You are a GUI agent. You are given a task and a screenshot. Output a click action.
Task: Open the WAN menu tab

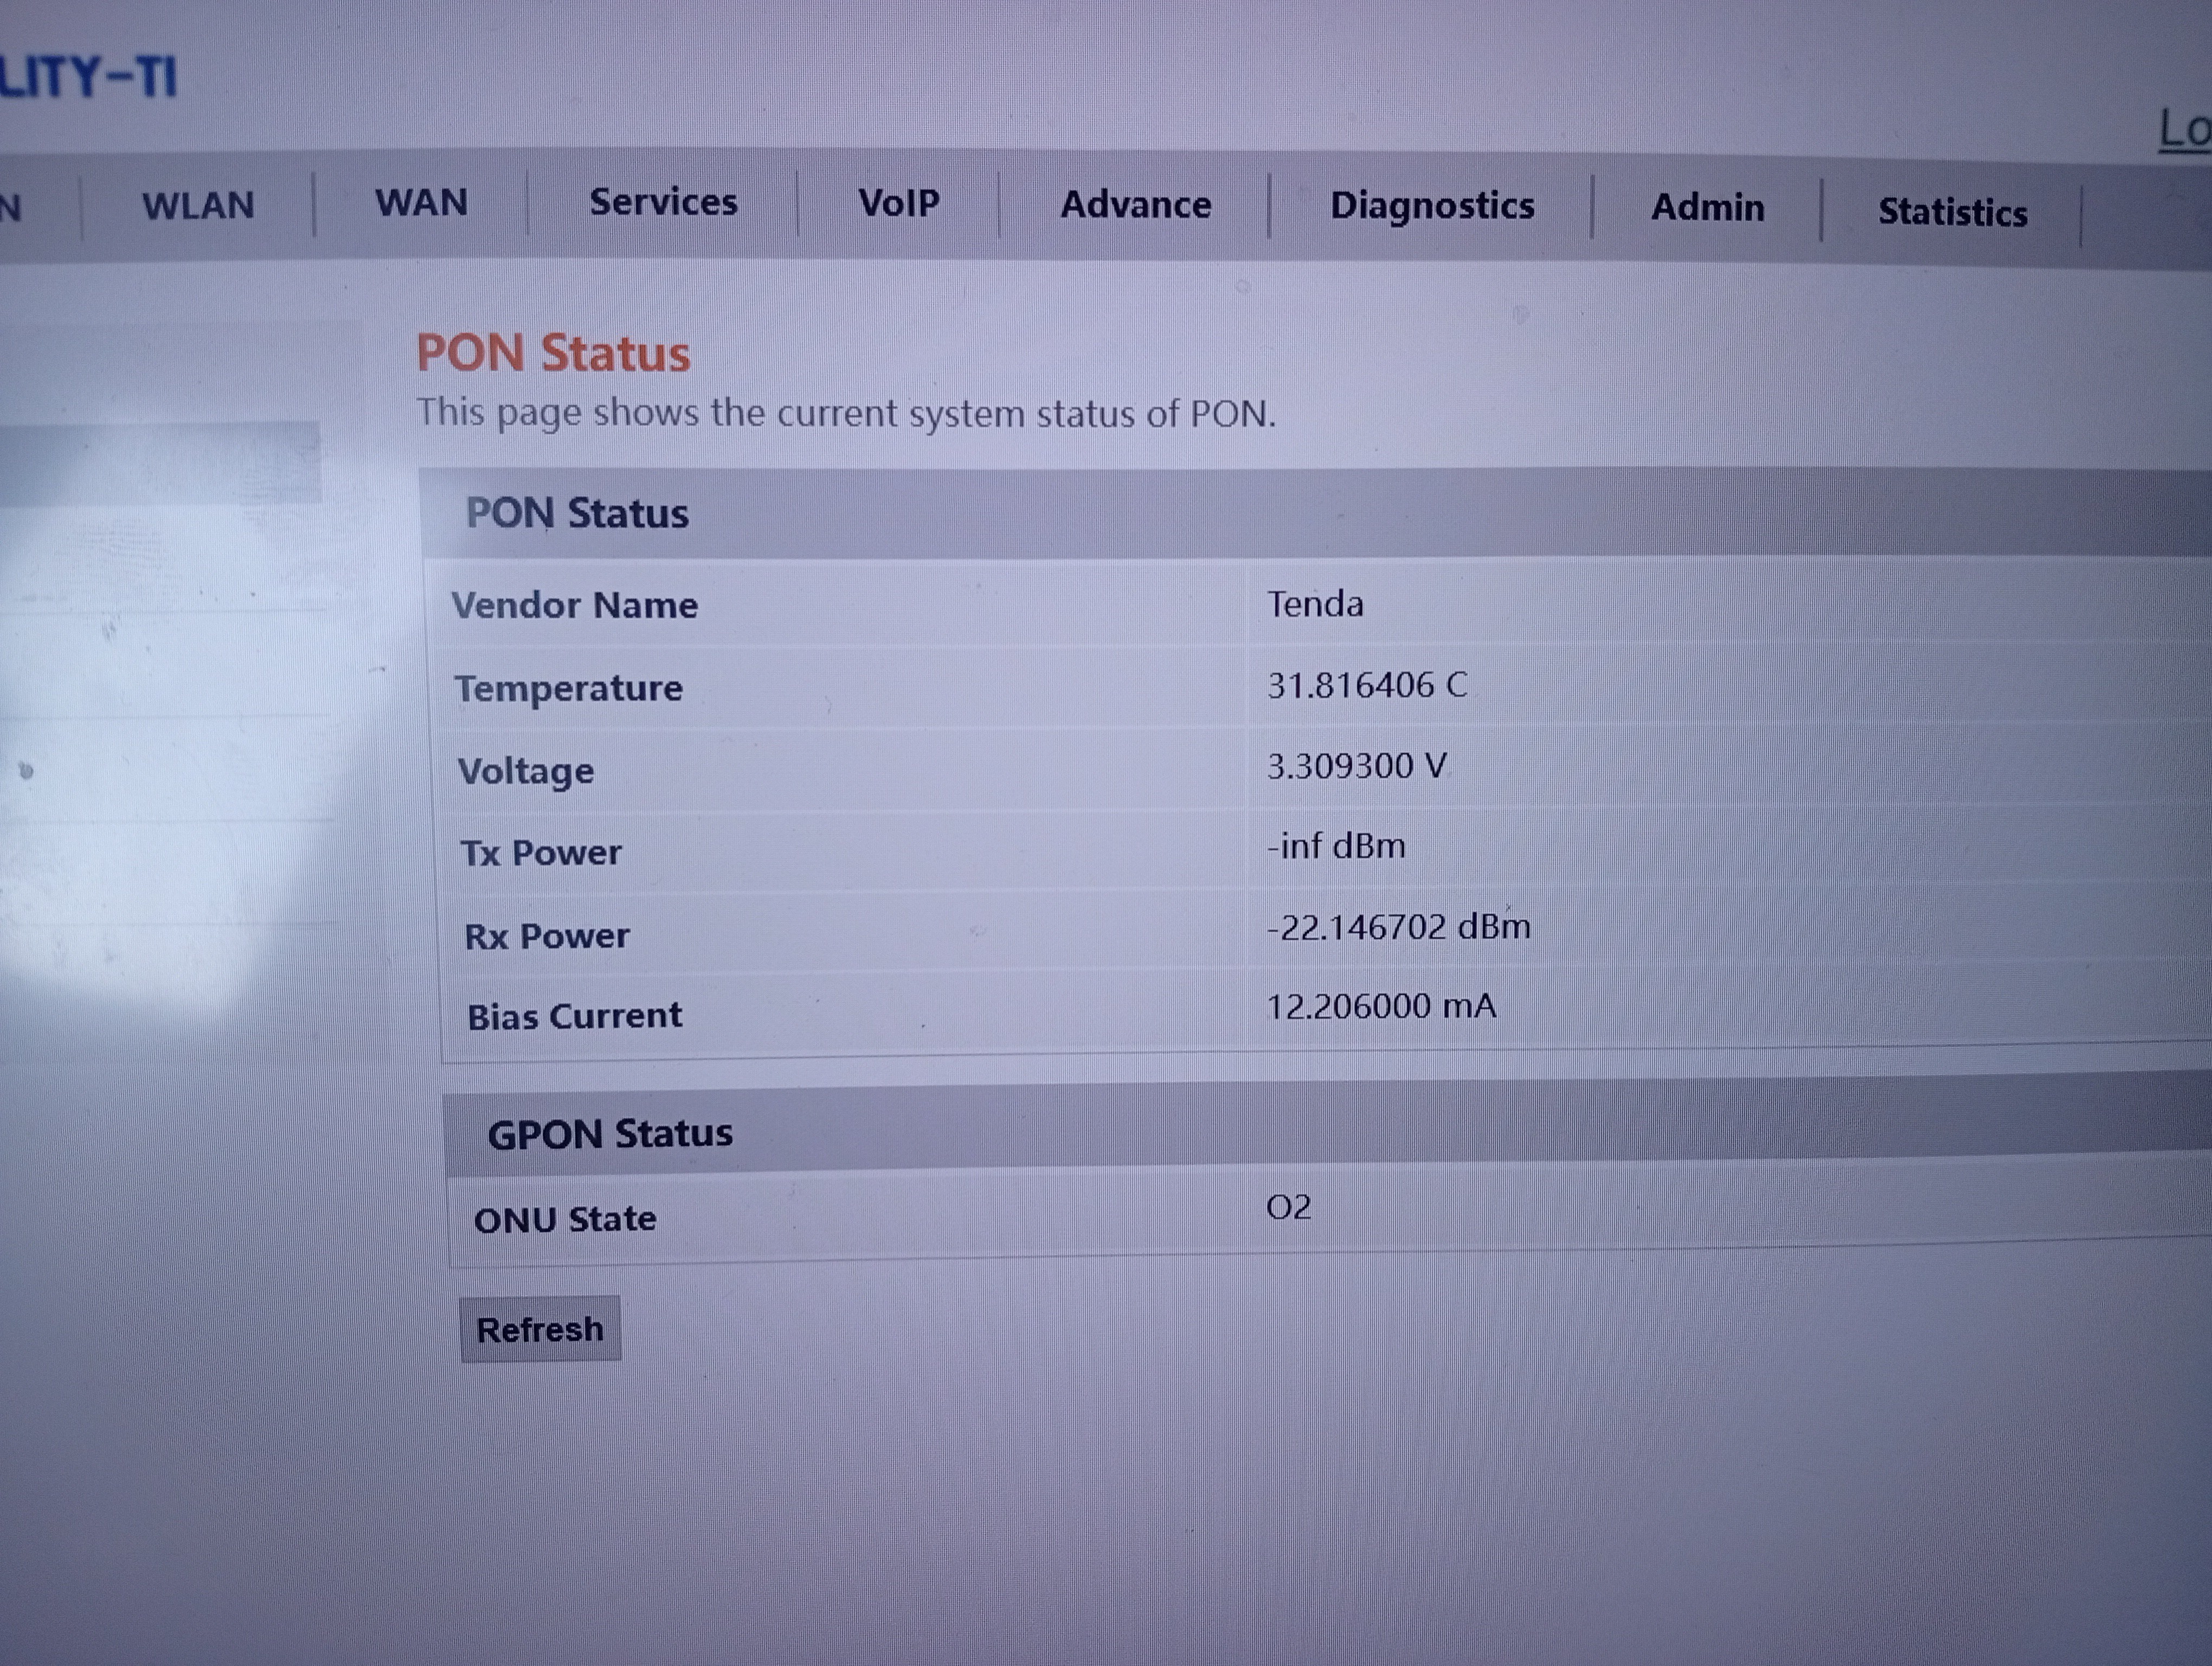(421, 203)
